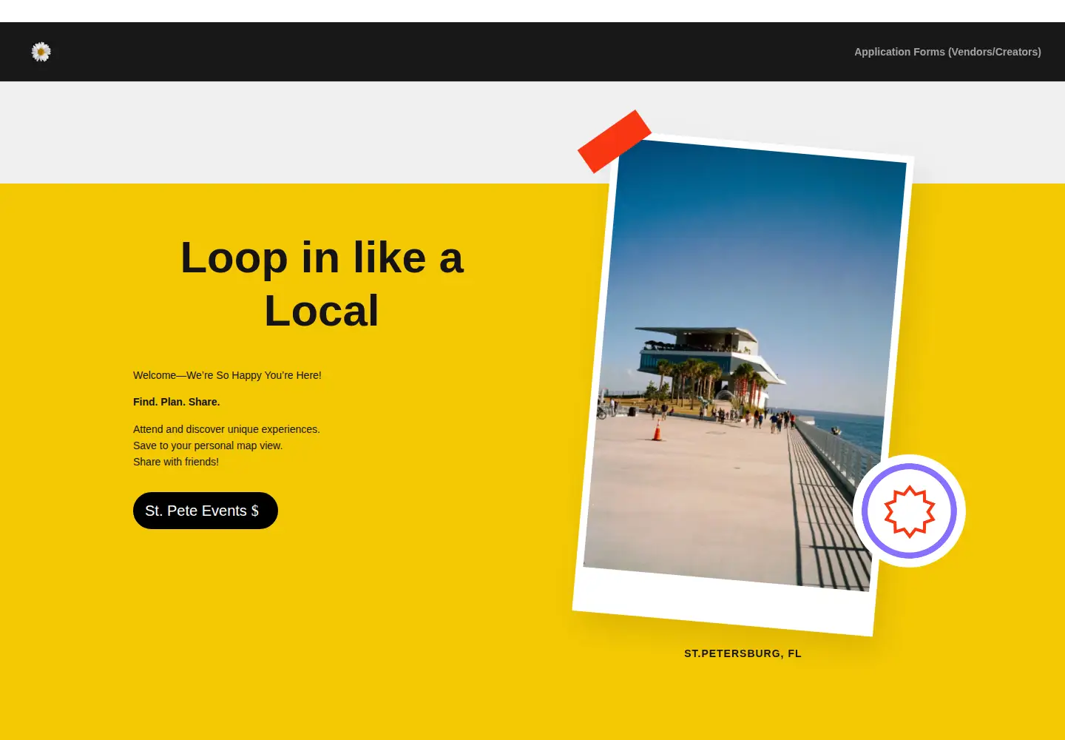Click 'Attend and discover unique experiences.' line
The image size is (1065, 740).
(x=226, y=429)
